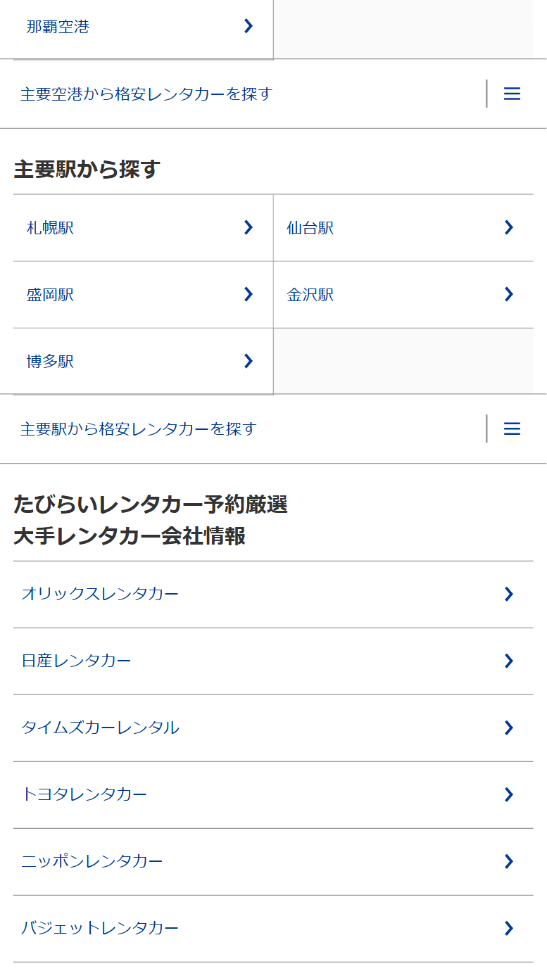Expand 主要空港から格安レンタカーを探す section

tap(146, 94)
